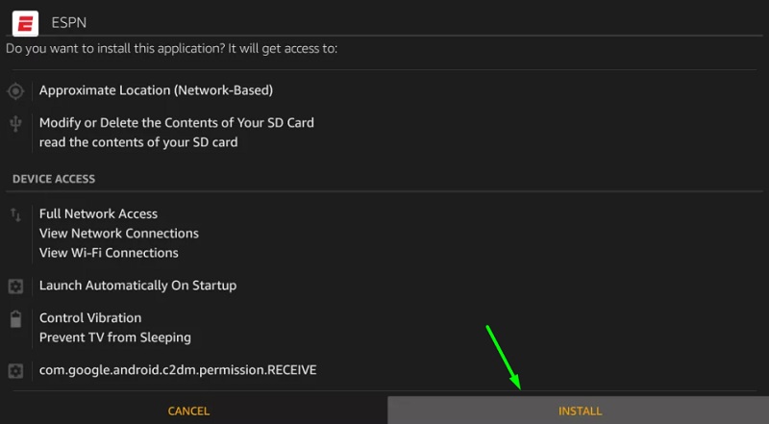Select Launch Automatically On Startup permission
The height and width of the screenshot is (424, 769).
pos(137,286)
